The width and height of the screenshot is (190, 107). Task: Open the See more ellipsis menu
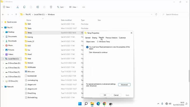[84, 7]
